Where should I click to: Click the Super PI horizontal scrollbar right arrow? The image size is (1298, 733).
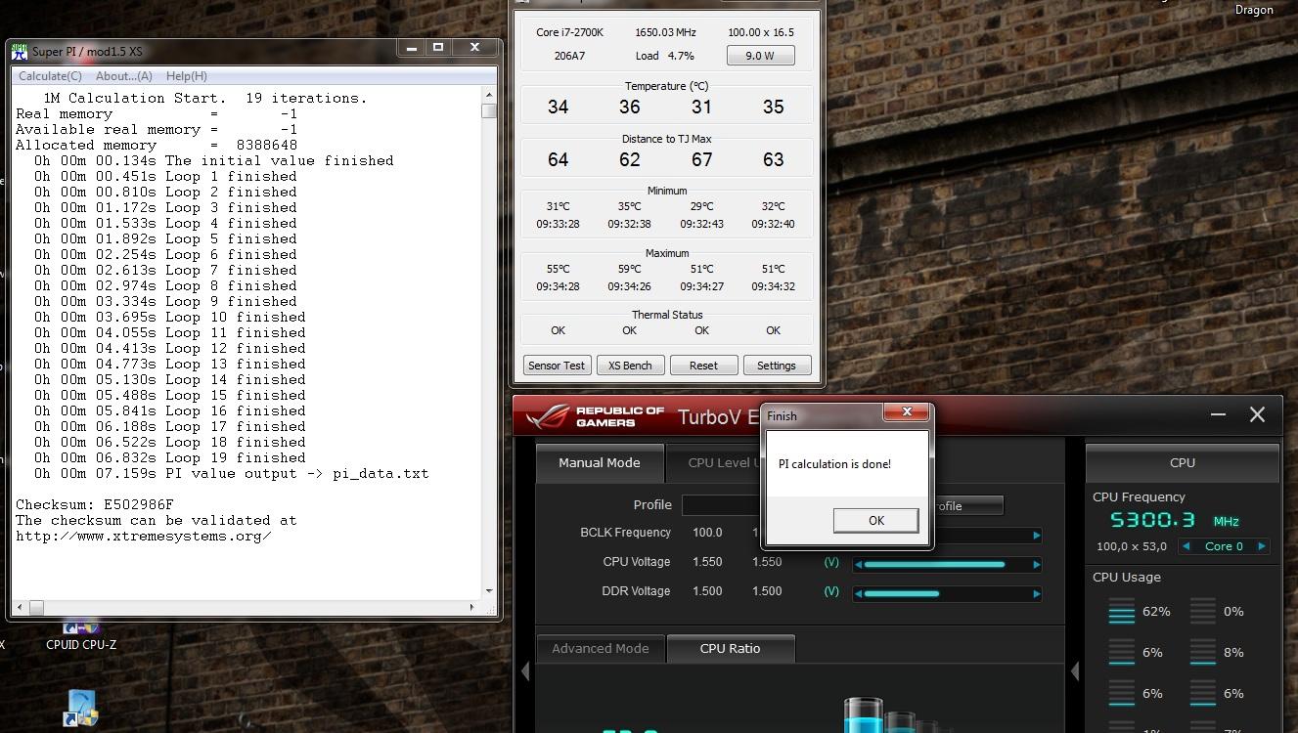(x=473, y=607)
